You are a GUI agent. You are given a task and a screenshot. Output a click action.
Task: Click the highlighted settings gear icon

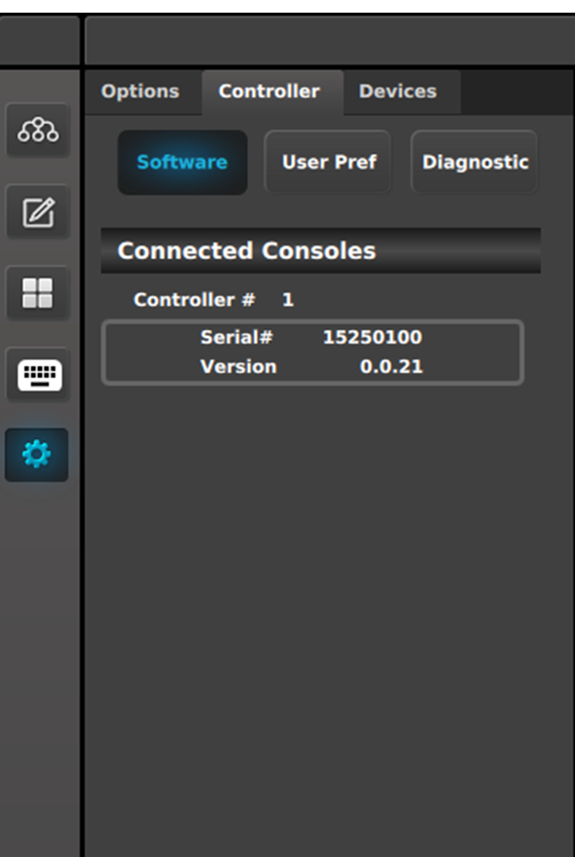point(37,455)
